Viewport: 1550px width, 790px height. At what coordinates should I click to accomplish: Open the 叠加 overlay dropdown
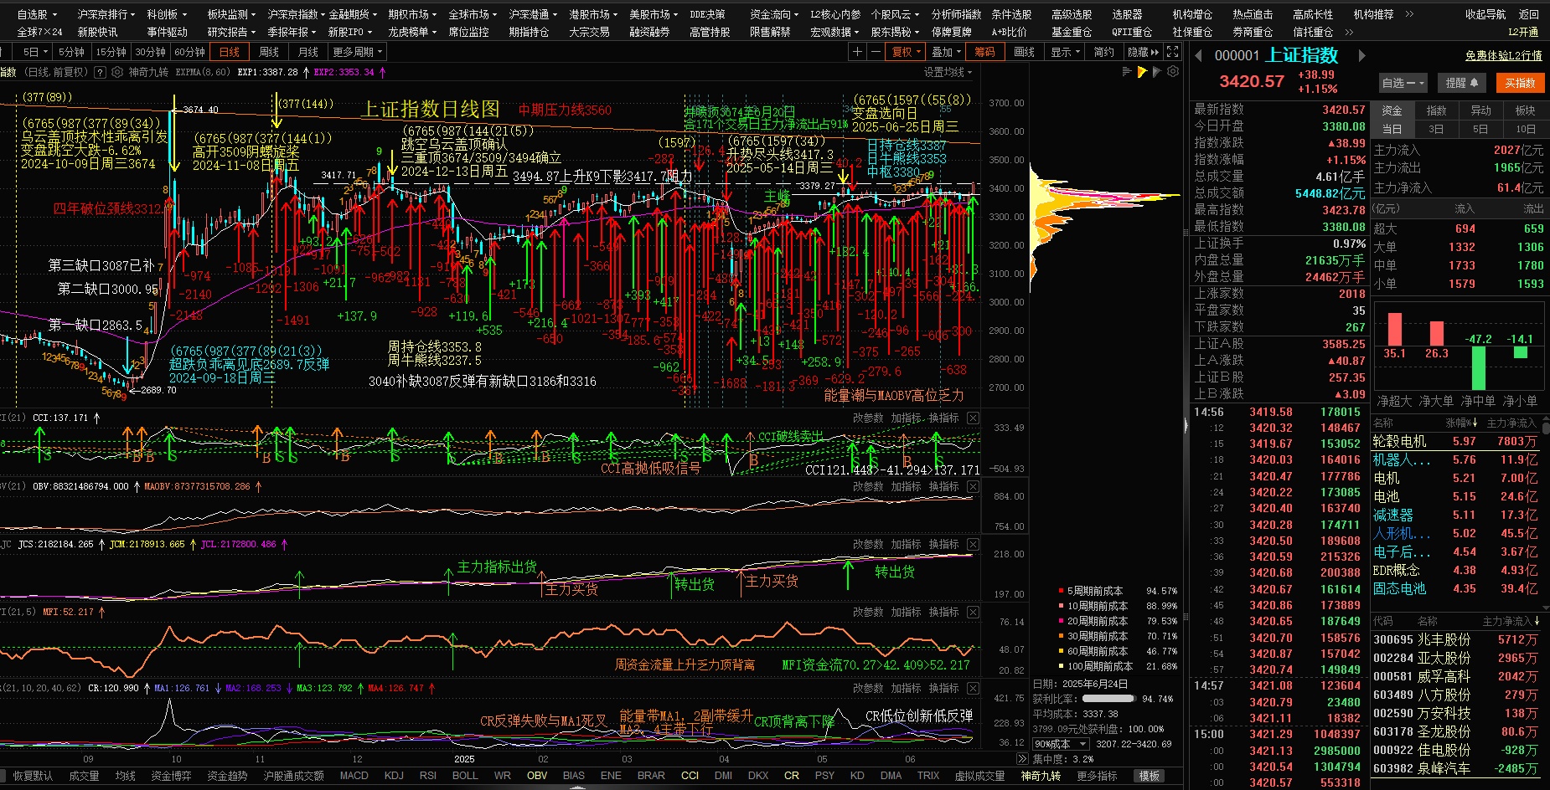pos(946,52)
